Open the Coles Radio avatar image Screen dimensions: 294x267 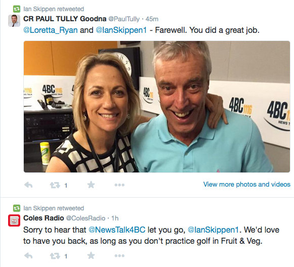(x=14, y=220)
